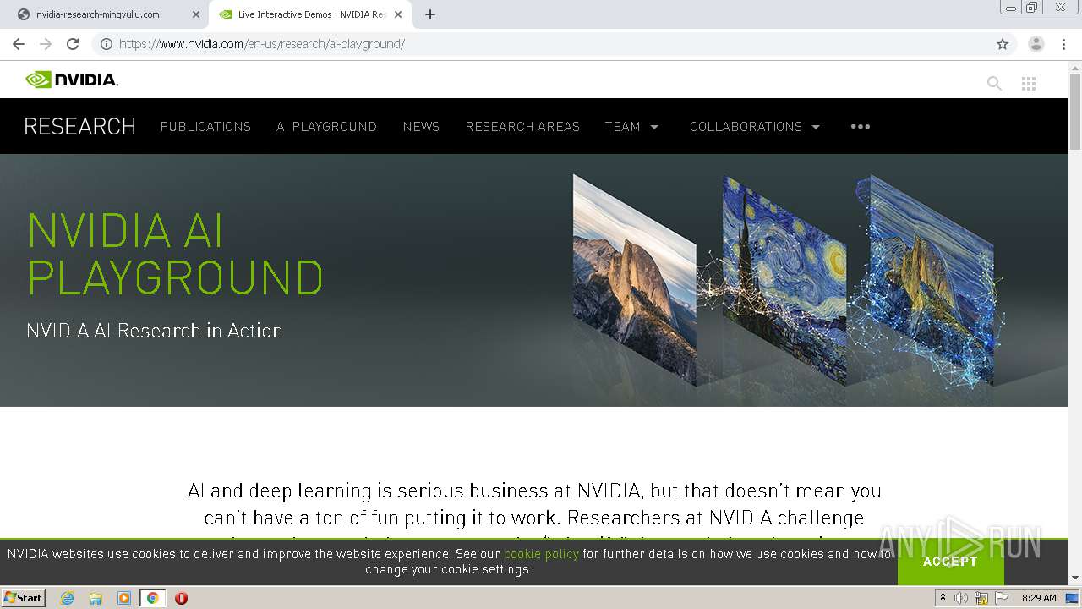The width and height of the screenshot is (1082, 609).
Task: Click the browser Forward arrow
Action: 46,44
